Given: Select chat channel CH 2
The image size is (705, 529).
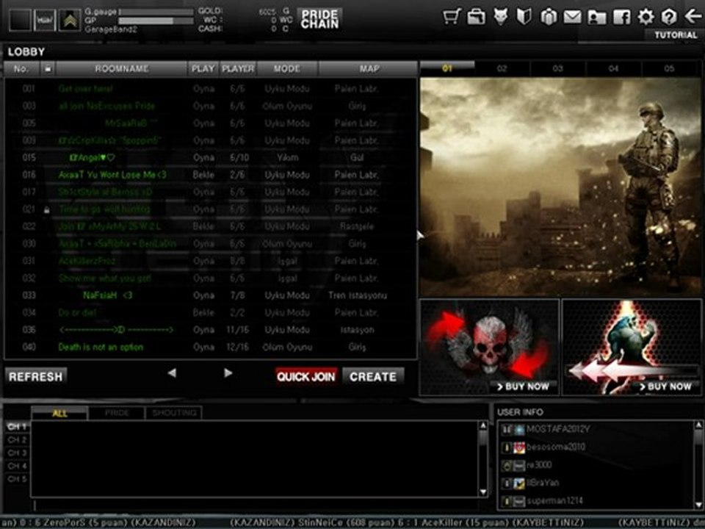Looking at the screenshot, I should 17,439.
